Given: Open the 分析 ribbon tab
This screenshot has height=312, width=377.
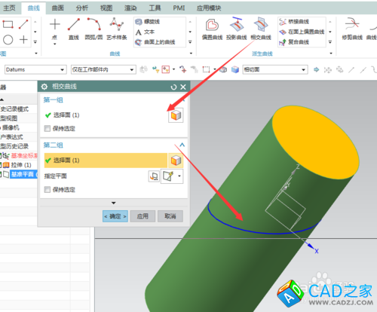Looking at the screenshot, I should [x=82, y=8].
